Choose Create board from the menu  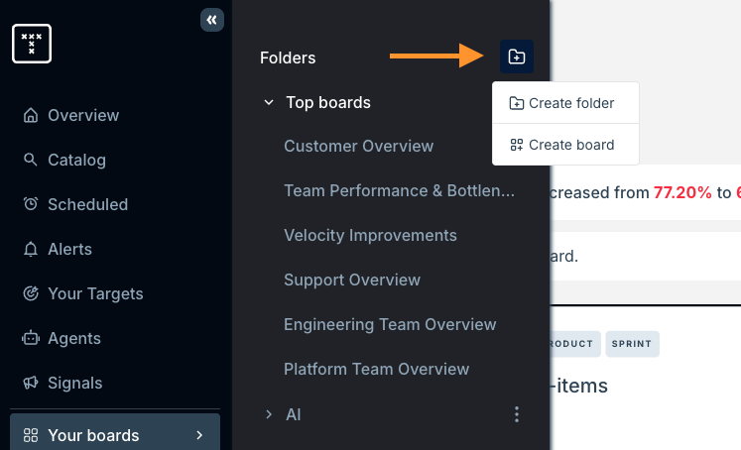click(564, 145)
